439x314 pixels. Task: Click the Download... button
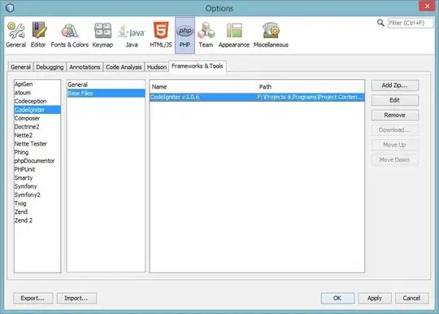pyautogui.click(x=395, y=130)
